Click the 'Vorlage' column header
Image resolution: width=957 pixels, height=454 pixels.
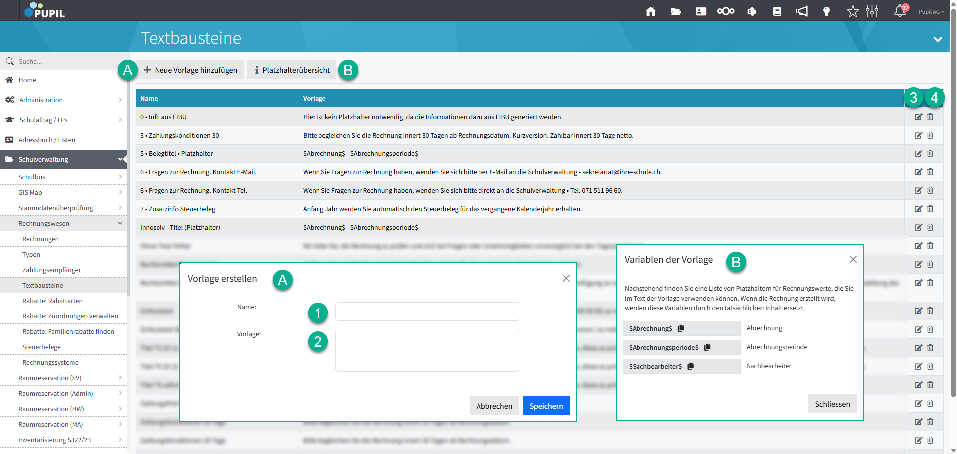(602, 98)
